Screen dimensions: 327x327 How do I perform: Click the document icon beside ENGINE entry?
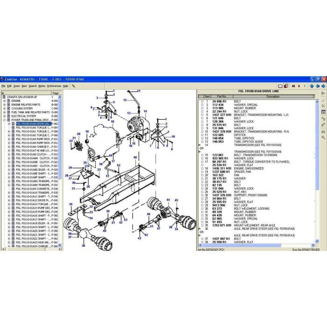(x=8, y=101)
